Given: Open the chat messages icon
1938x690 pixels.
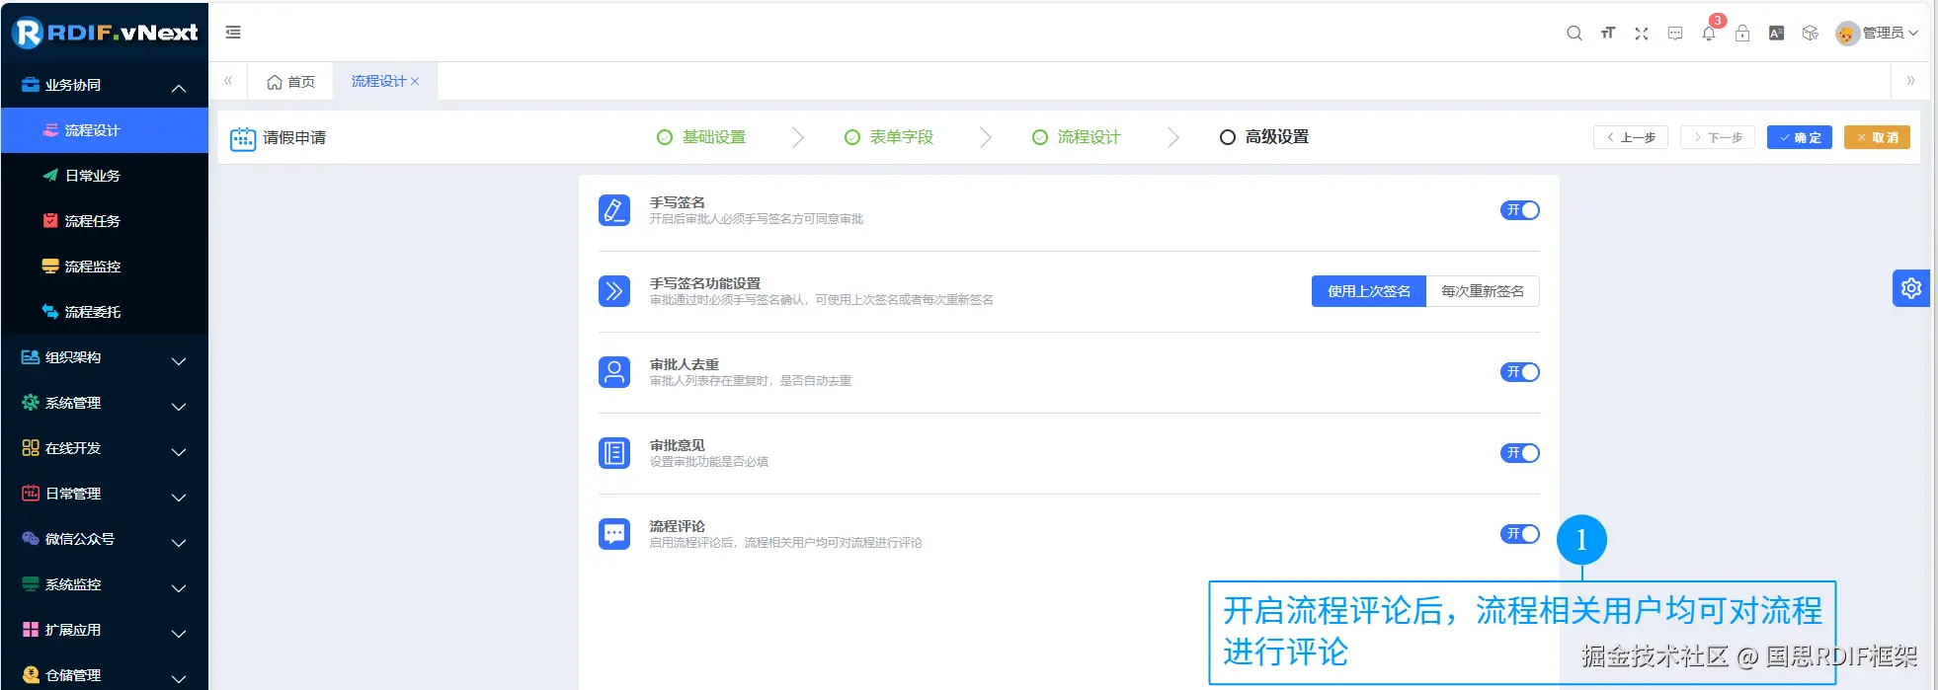Looking at the screenshot, I should coord(1675,33).
